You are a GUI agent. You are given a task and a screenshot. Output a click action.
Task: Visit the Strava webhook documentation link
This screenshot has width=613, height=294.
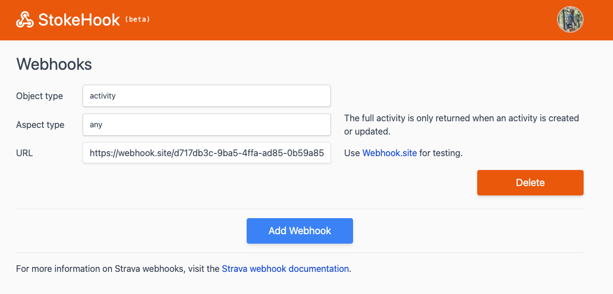(285, 269)
